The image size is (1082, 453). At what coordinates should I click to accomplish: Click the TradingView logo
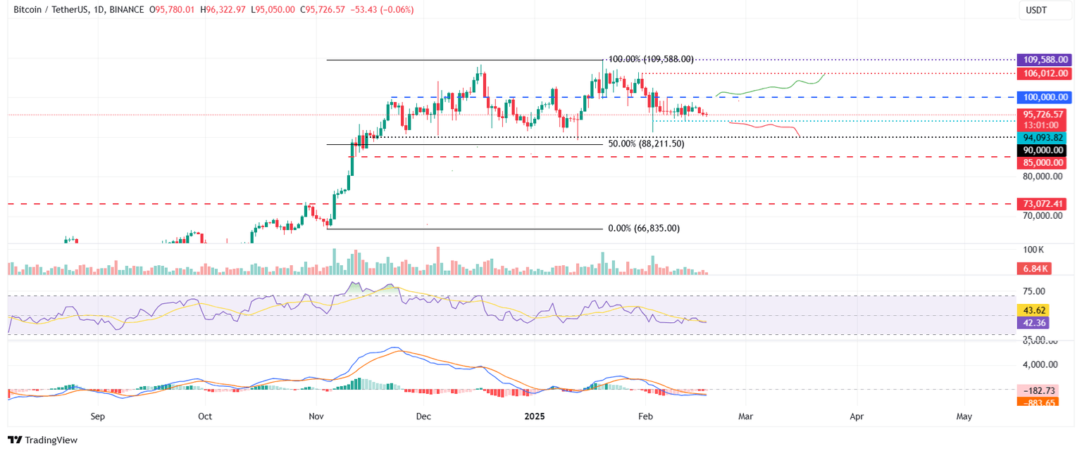42,440
